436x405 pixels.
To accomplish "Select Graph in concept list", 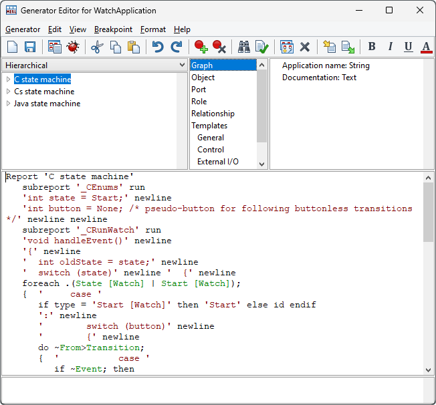I will click(x=223, y=65).
